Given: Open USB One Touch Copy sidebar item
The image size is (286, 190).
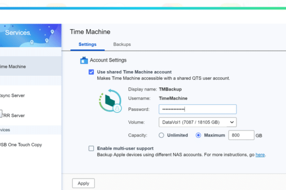Looking at the screenshot, I should click(31, 145).
